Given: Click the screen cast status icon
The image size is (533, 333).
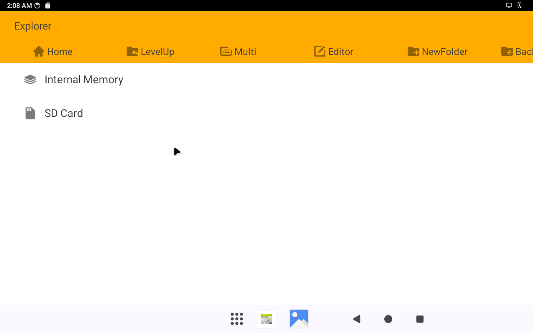Looking at the screenshot, I should click(x=509, y=5).
